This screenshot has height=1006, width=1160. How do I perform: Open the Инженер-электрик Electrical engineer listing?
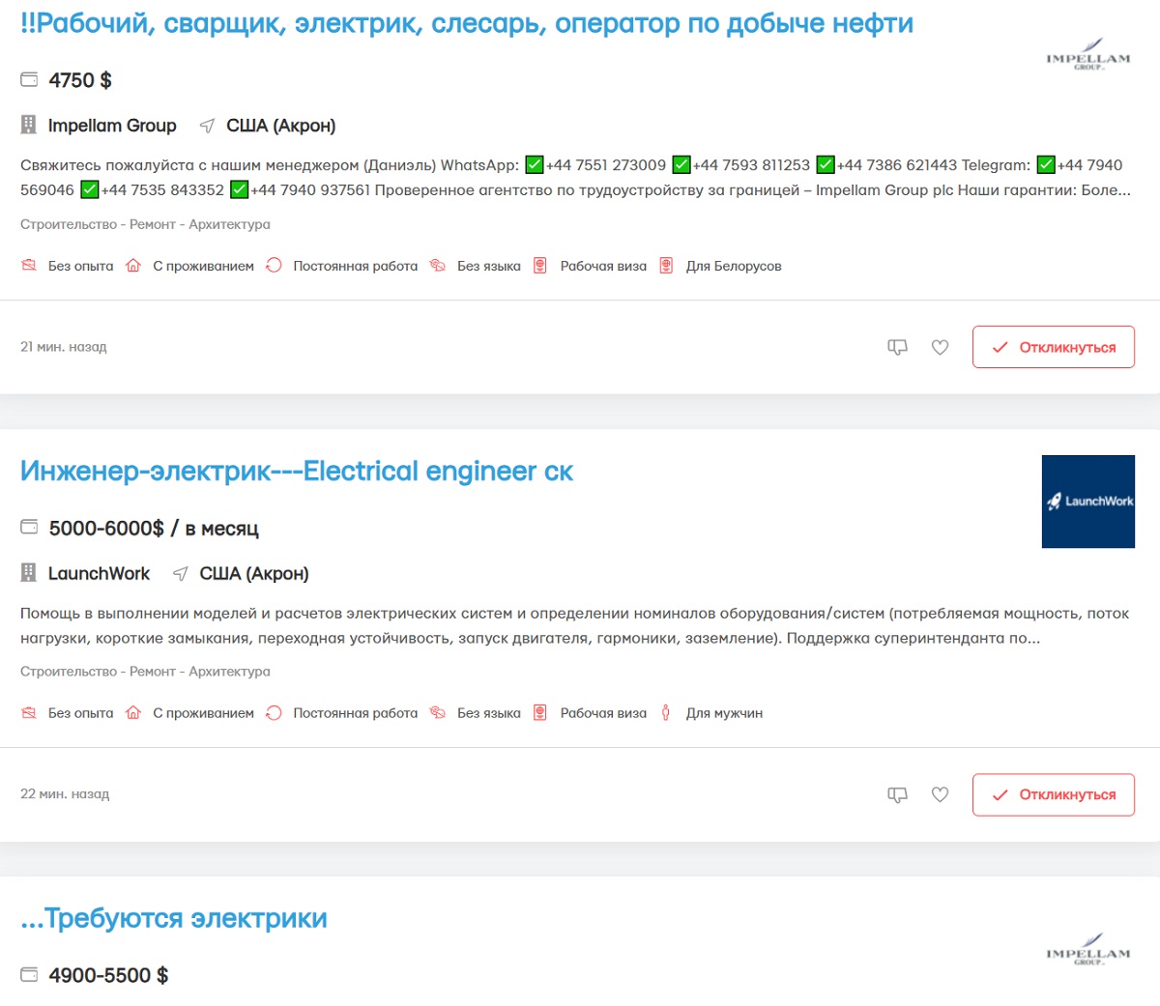(x=296, y=472)
